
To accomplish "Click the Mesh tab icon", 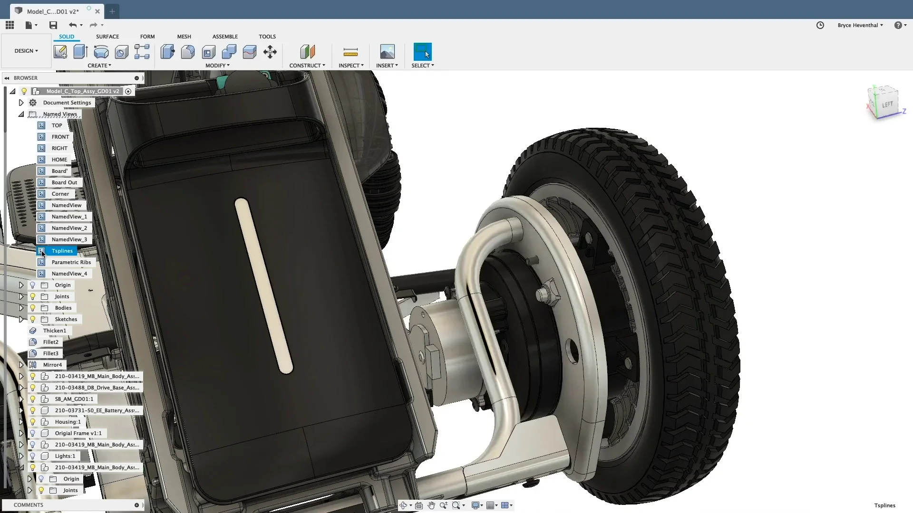I will click(x=184, y=36).
